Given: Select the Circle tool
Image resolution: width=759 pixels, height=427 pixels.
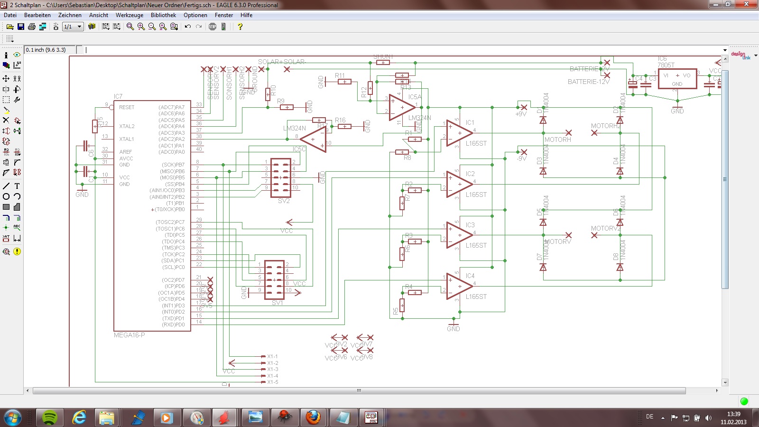Looking at the screenshot, I should [x=6, y=196].
